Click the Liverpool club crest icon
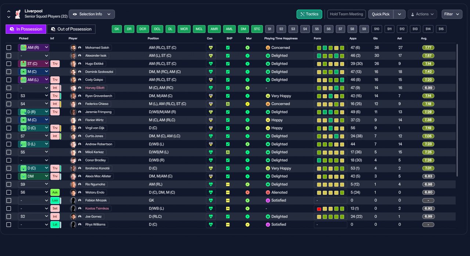 tap(17, 14)
